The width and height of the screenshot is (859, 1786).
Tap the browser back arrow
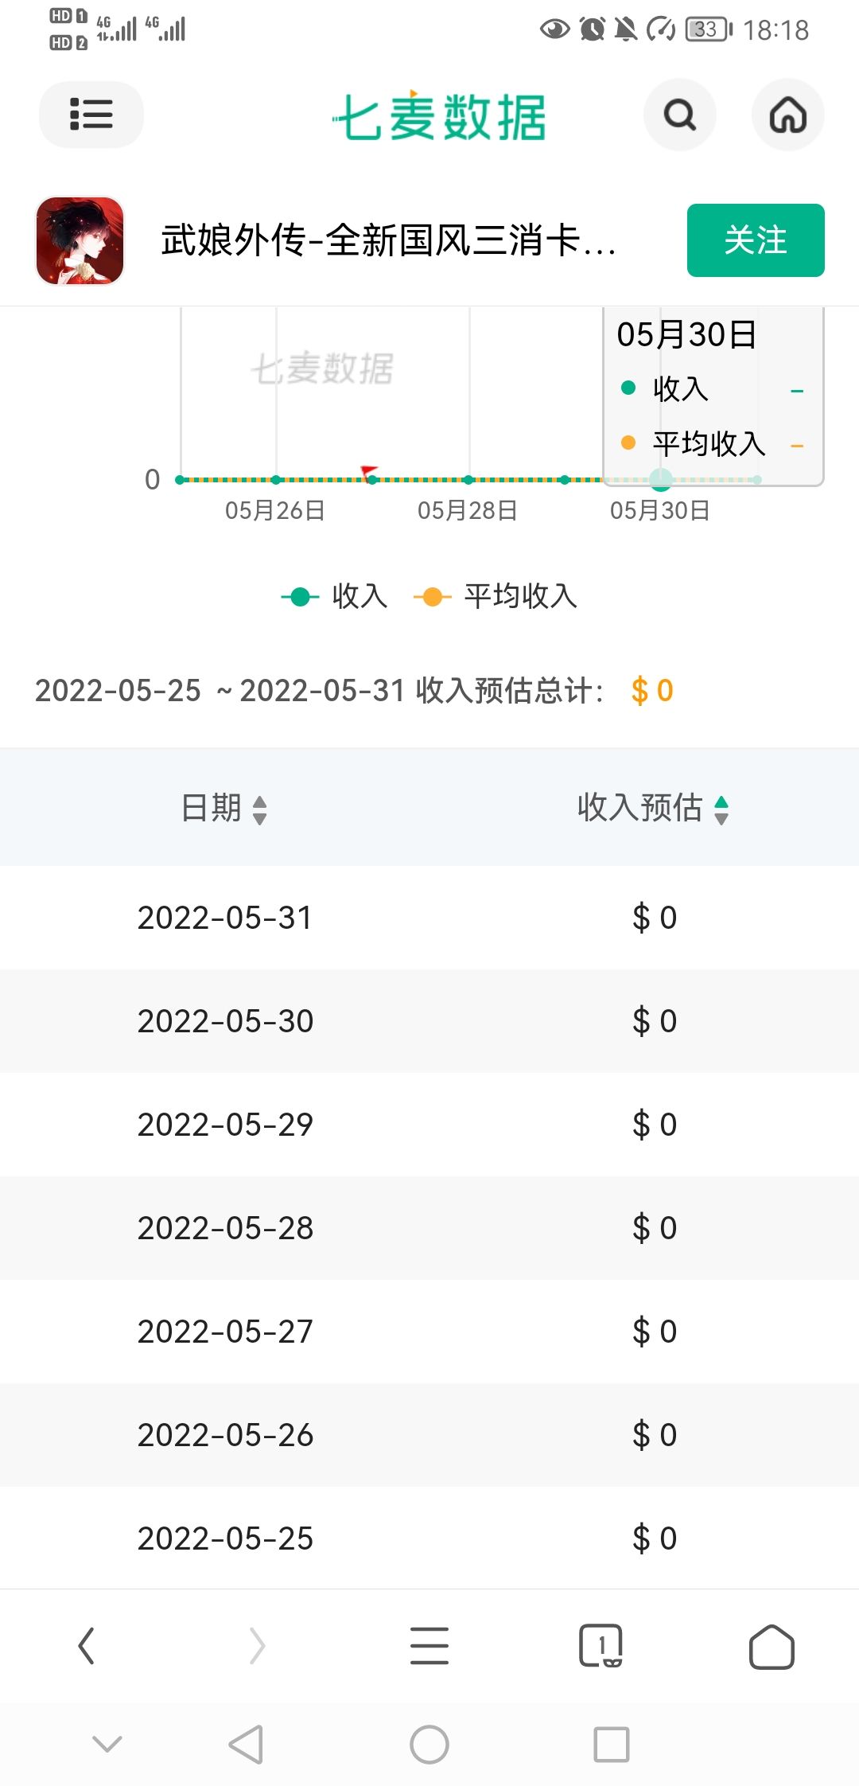click(x=87, y=1646)
